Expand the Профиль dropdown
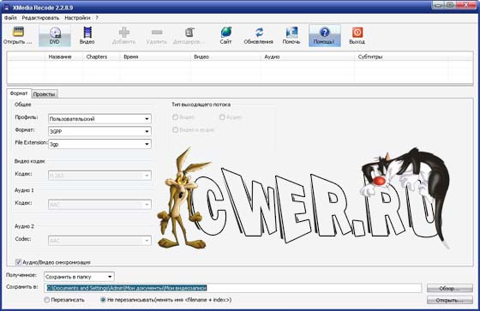Image resolution: width=480 pixels, height=311 pixels. click(x=99, y=119)
